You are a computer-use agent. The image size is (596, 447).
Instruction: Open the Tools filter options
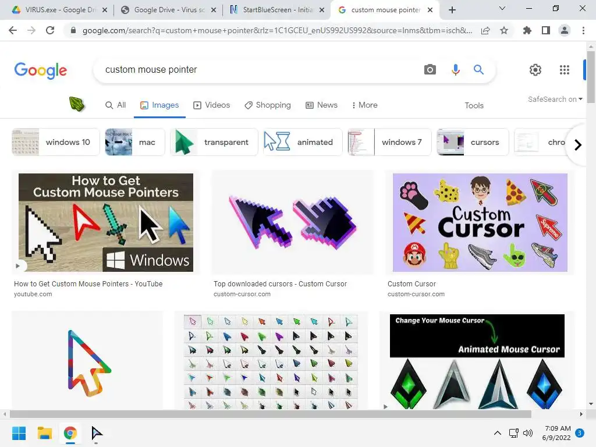click(x=474, y=105)
